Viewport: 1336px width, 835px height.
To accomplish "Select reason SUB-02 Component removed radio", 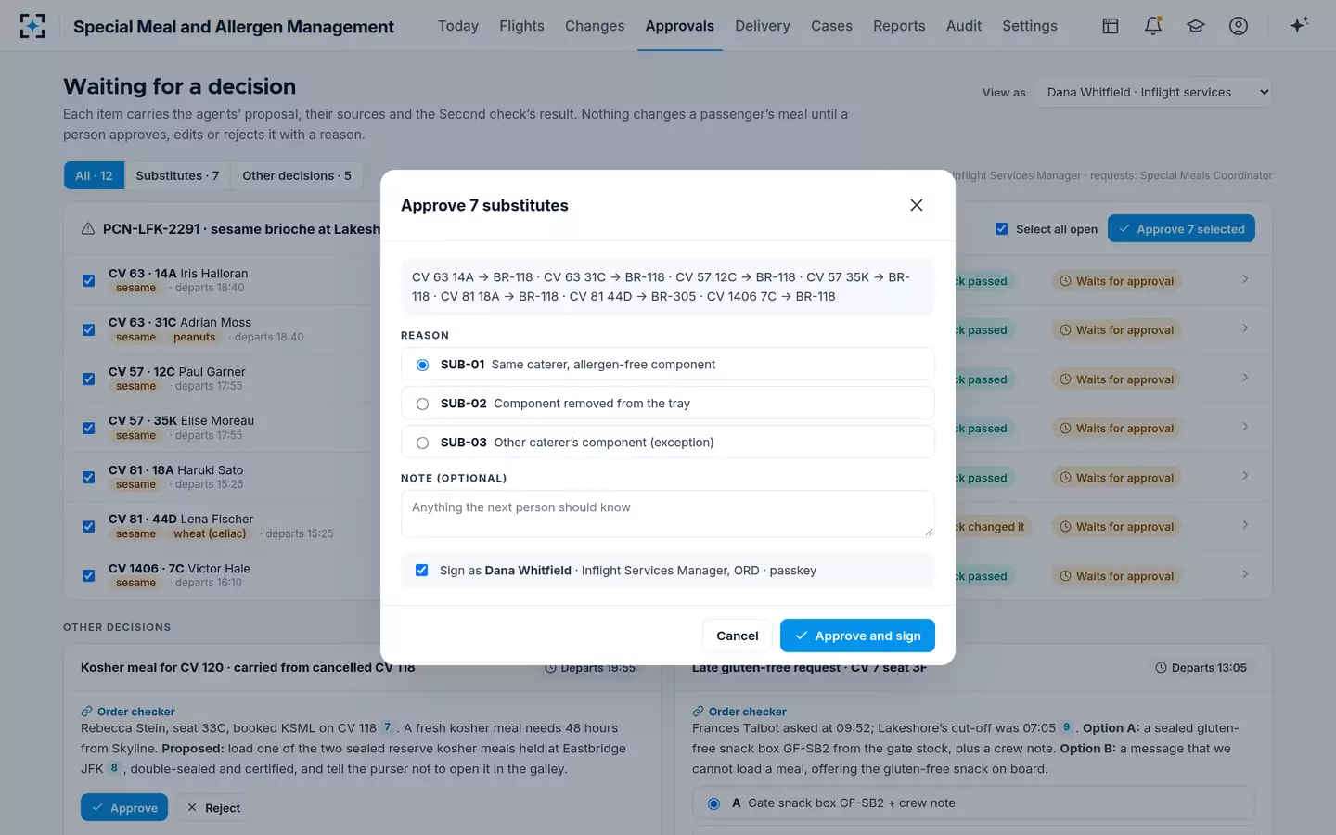I will 422,404.
